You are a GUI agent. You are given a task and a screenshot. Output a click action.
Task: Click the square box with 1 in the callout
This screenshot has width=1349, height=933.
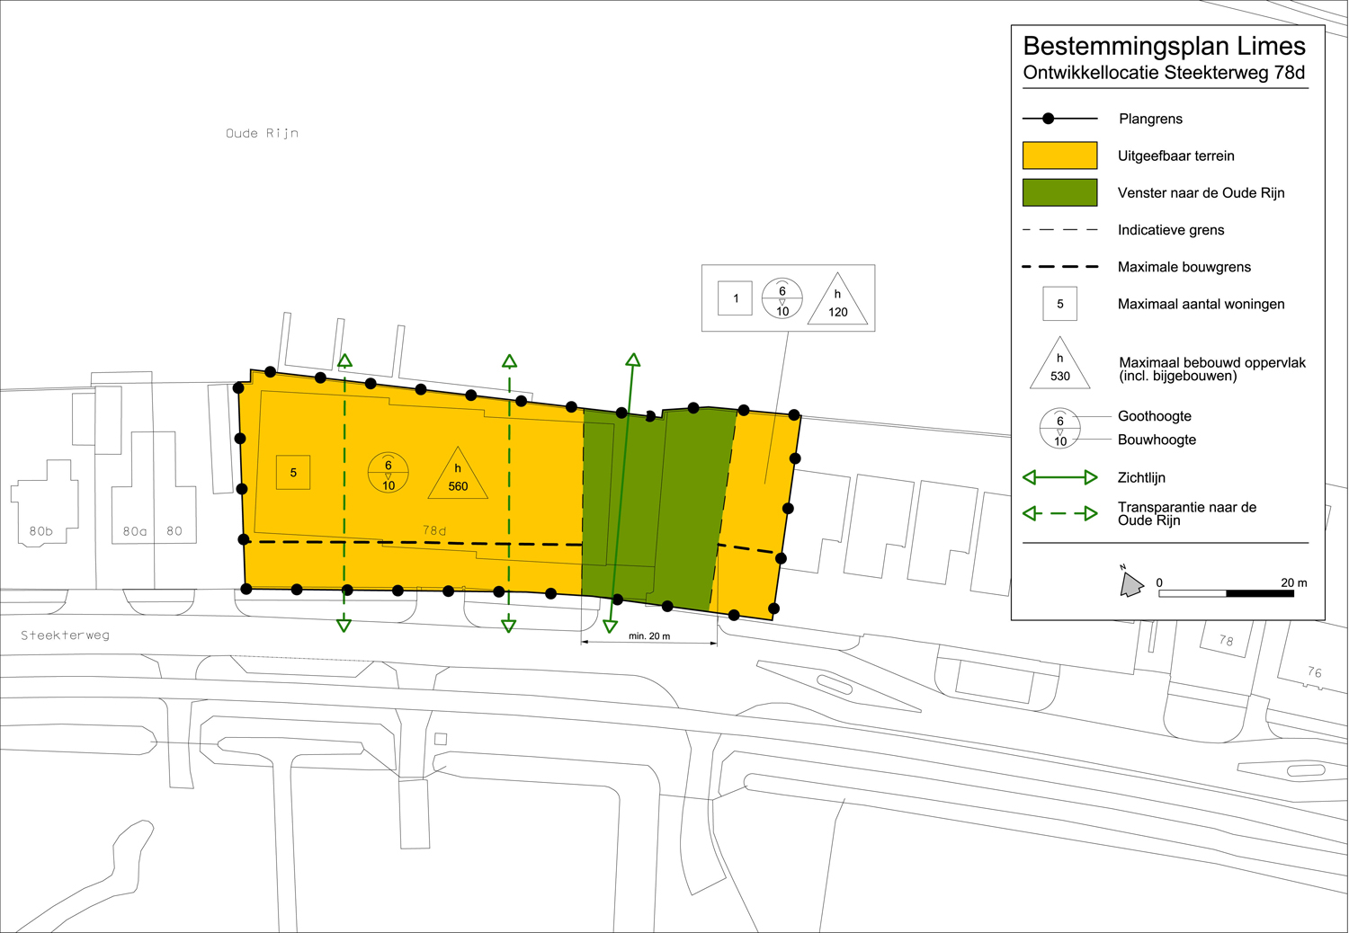(x=735, y=298)
